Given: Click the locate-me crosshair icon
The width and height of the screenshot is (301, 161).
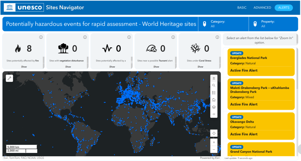Looking at the screenshot, I should (214, 133).
